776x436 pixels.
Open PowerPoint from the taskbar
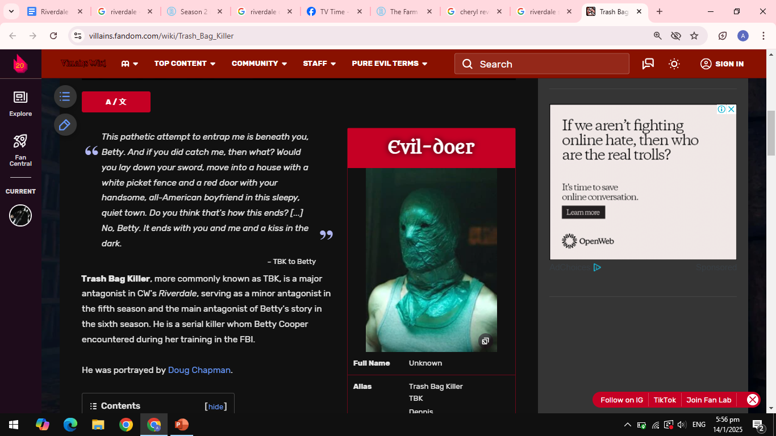(182, 425)
